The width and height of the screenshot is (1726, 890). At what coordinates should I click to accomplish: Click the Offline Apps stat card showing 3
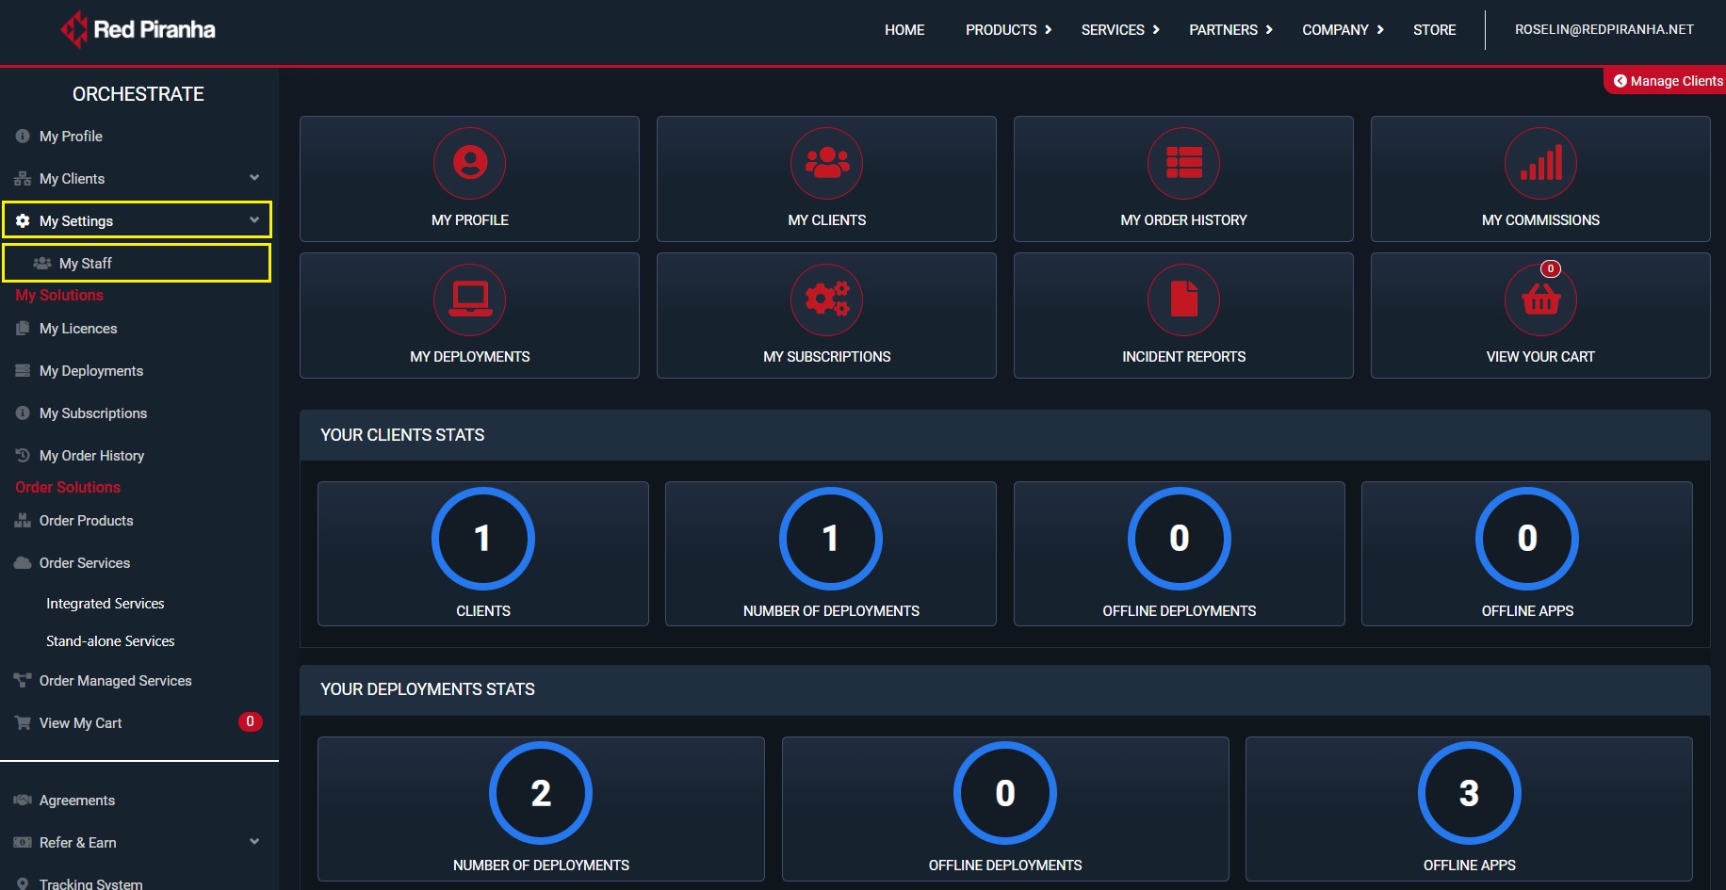[1469, 809]
